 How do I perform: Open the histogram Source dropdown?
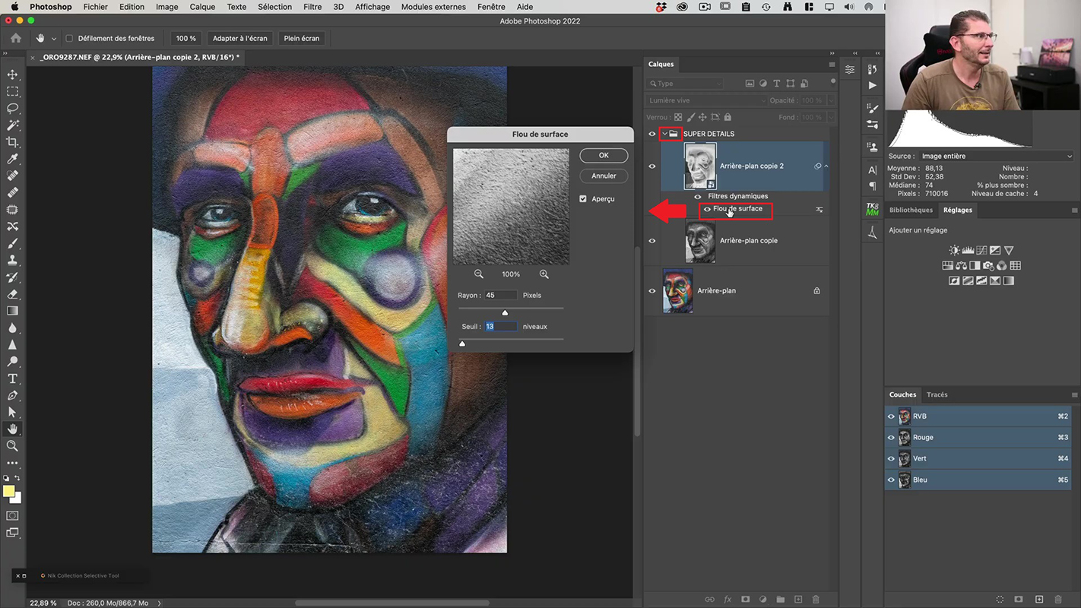(x=995, y=156)
